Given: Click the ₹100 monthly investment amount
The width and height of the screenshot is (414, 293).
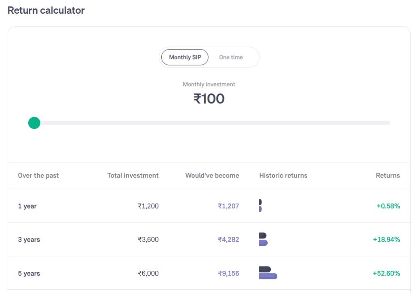Looking at the screenshot, I should [209, 99].
